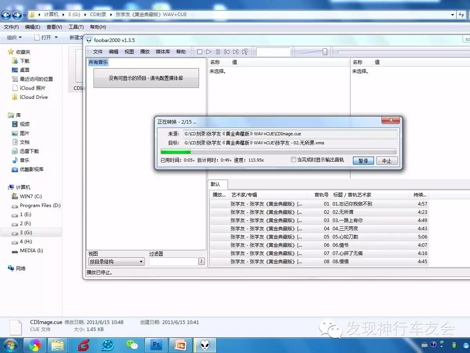Image resolution: width=470 pixels, height=353 pixels.
Task: Open the 编辑 menu in foobar2000
Action: (114, 52)
